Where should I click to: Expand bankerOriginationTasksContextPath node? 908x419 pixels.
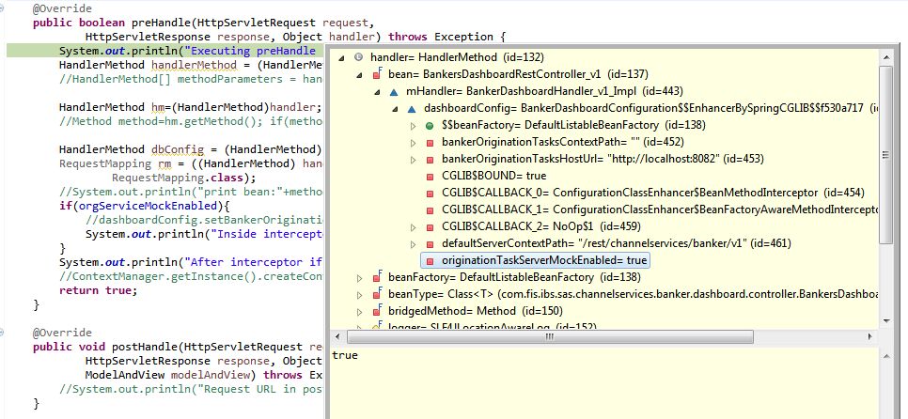(413, 143)
